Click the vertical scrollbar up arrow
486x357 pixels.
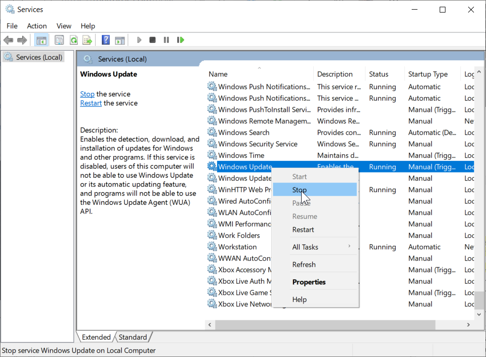pos(479,72)
